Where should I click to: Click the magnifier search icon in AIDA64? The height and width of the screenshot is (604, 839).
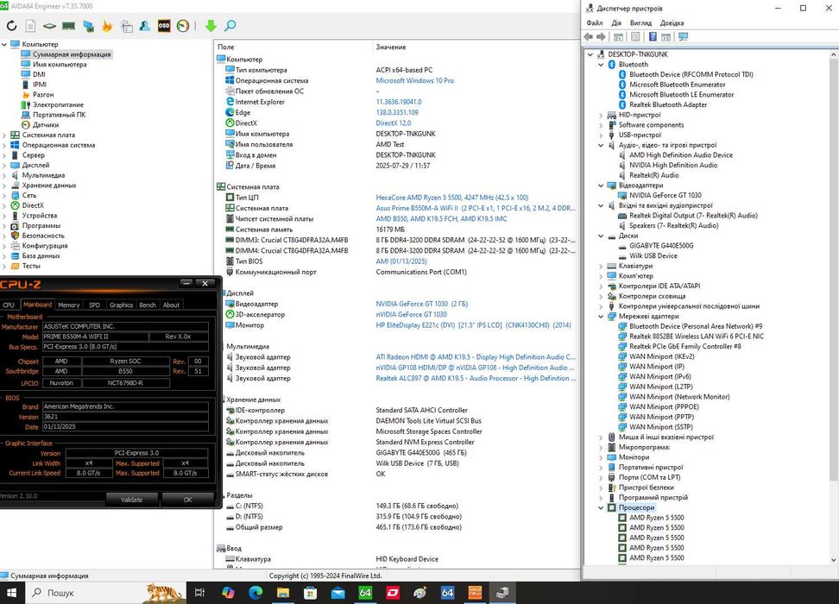coord(230,26)
